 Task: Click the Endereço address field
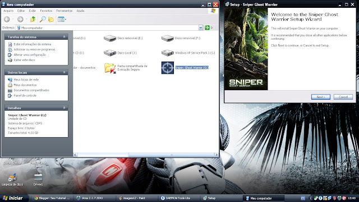click(107, 27)
